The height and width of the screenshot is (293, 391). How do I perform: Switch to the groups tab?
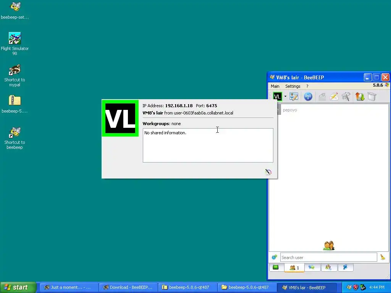tap(328, 267)
